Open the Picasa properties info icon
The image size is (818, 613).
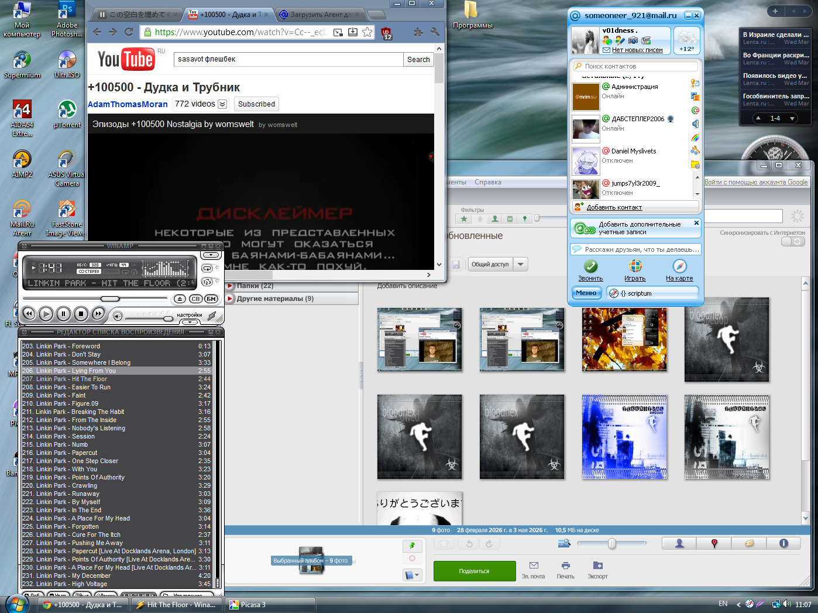[783, 544]
